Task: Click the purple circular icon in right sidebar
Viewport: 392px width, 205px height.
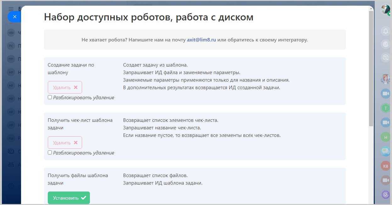Action: click(x=385, y=195)
